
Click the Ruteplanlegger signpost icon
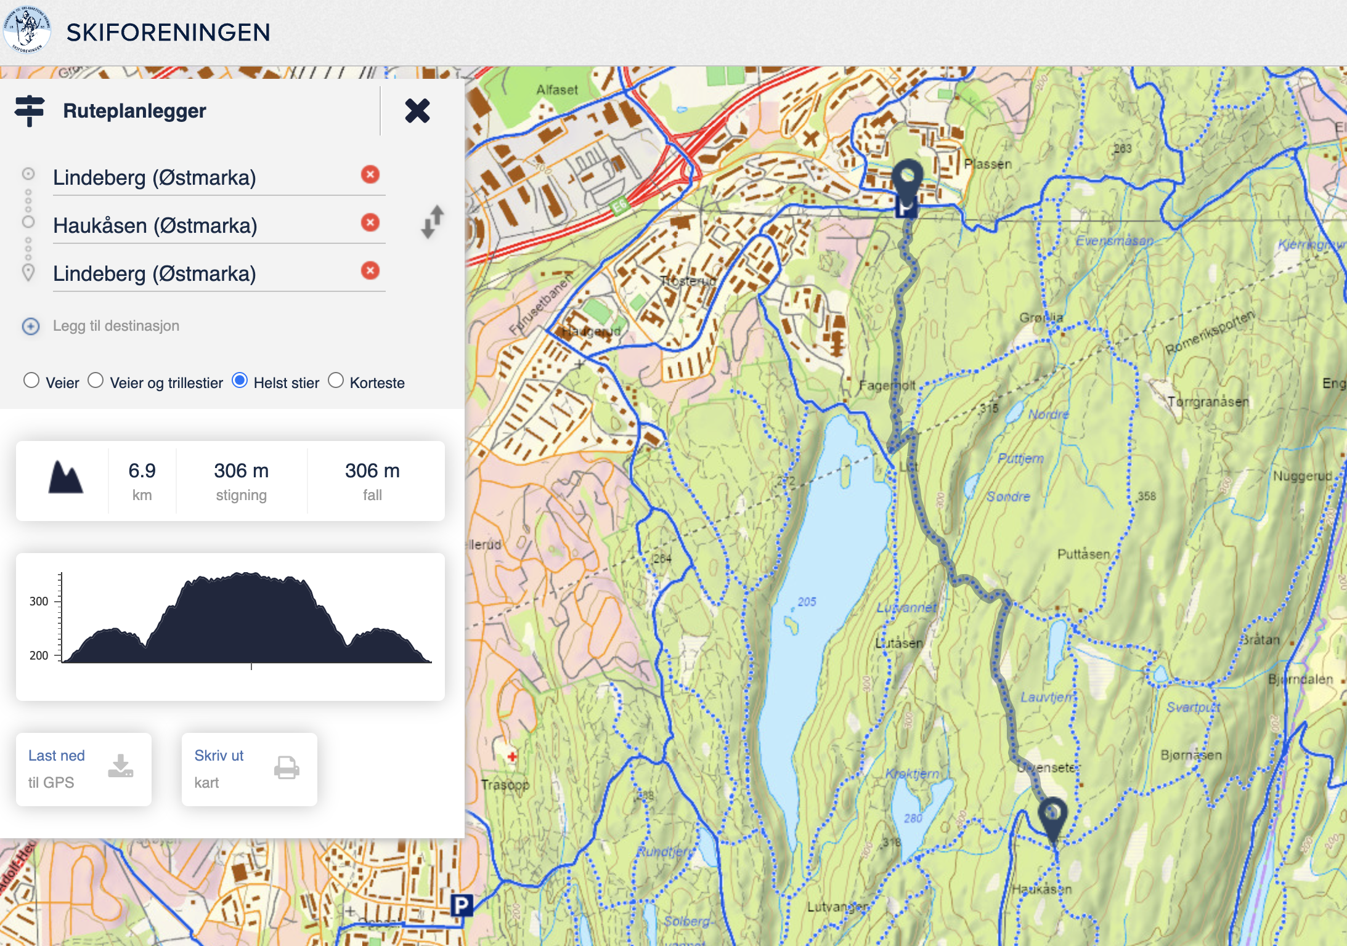click(30, 111)
